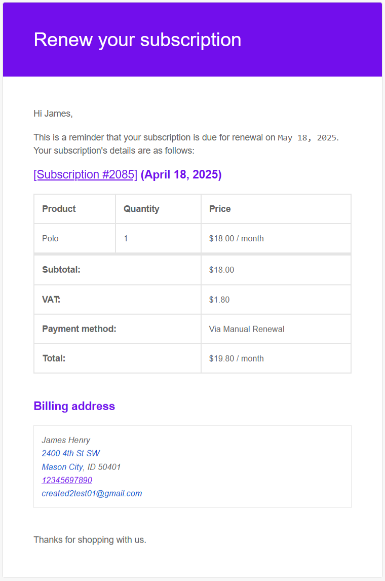Click the Quantity column header
This screenshot has height=581, width=385.
(x=141, y=209)
